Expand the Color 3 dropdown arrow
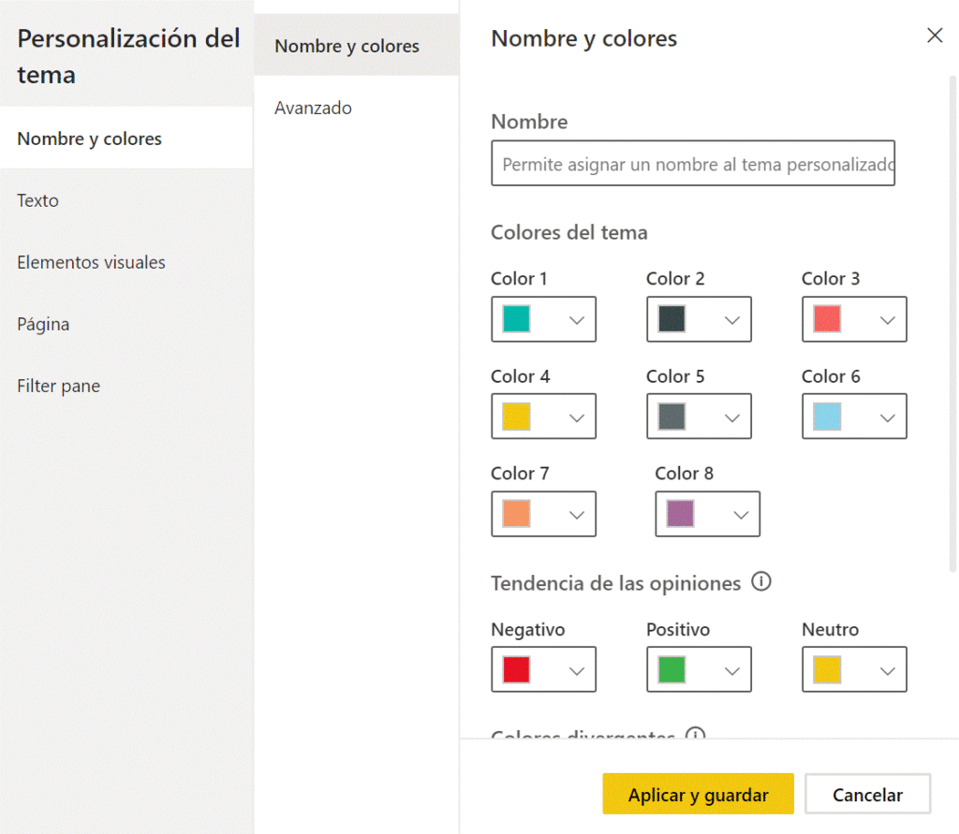 [888, 320]
